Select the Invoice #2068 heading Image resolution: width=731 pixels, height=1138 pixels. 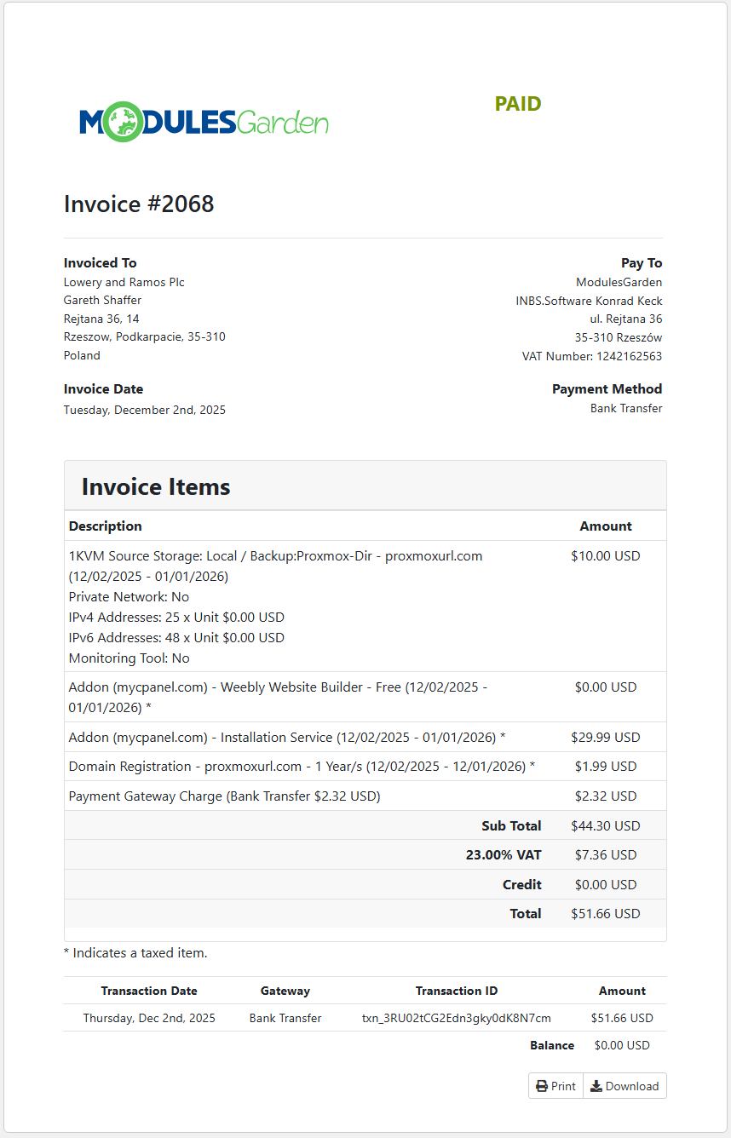[x=139, y=204]
